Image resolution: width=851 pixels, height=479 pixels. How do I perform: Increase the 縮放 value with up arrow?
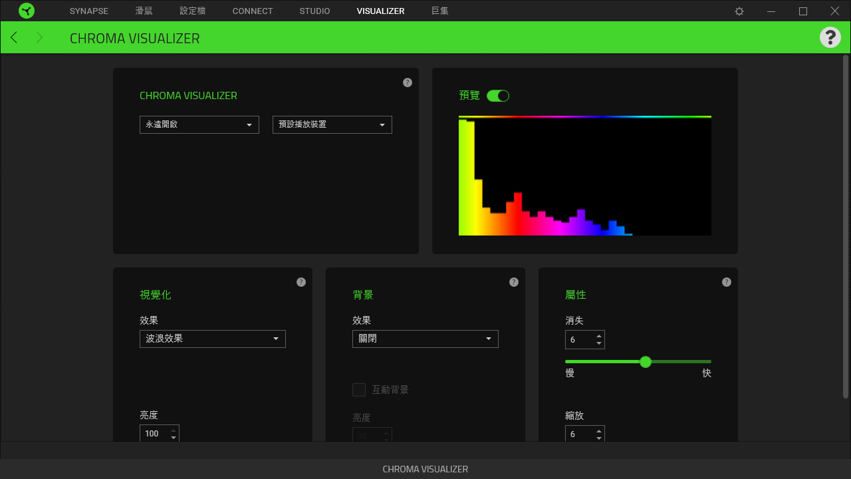[599, 430]
